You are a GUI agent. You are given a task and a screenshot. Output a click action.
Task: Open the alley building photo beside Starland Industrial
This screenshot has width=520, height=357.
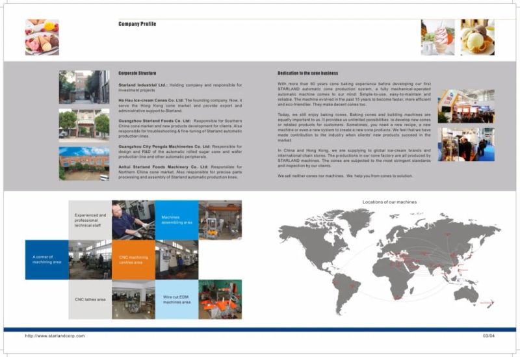pyautogui.click(x=84, y=87)
